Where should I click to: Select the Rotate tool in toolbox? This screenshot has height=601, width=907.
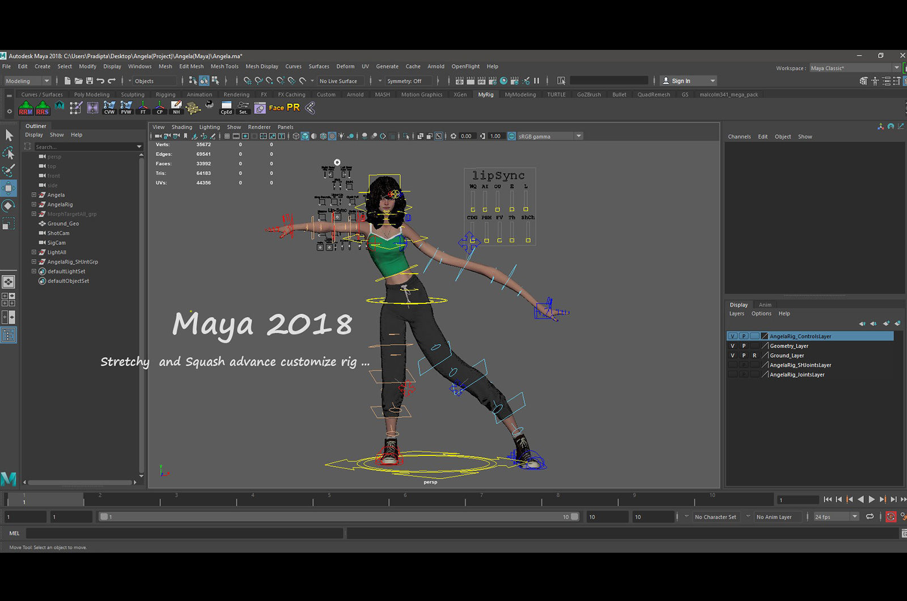(x=9, y=206)
